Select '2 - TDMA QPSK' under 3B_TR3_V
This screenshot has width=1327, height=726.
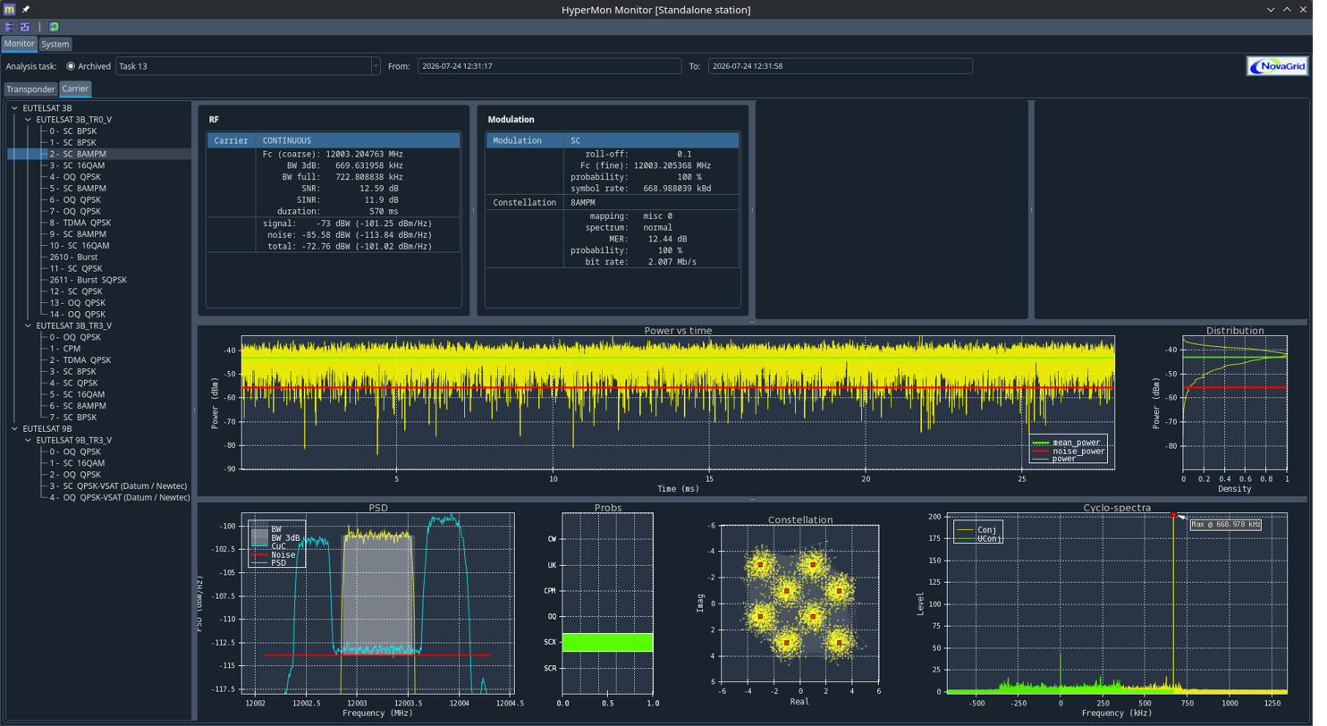pos(80,360)
